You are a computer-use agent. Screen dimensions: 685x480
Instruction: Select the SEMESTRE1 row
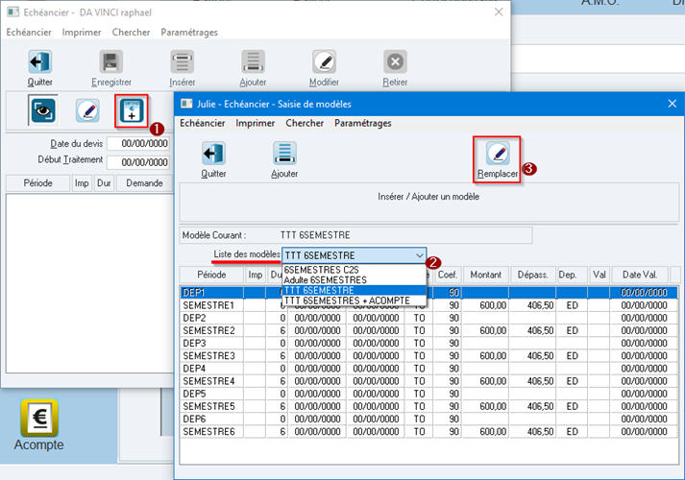(429, 305)
